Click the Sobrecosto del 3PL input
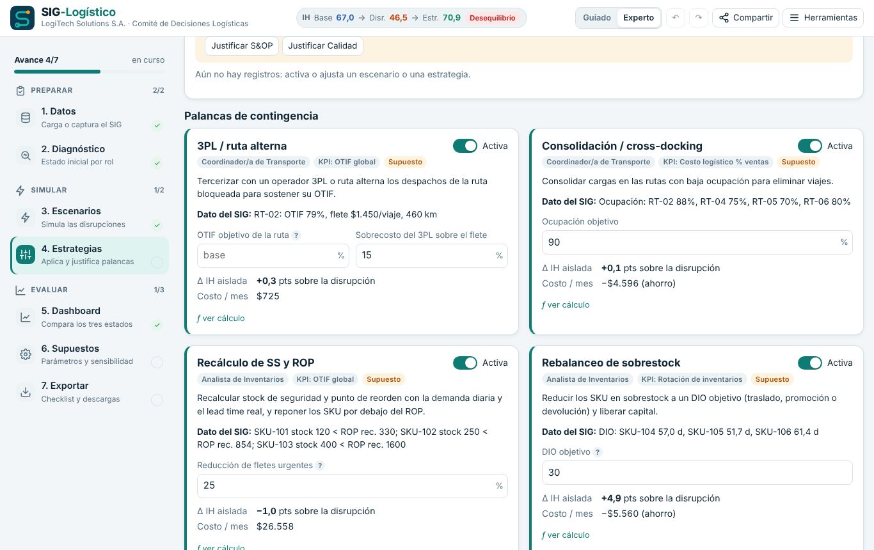Screen dimensions: 874x550 [432, 255]
